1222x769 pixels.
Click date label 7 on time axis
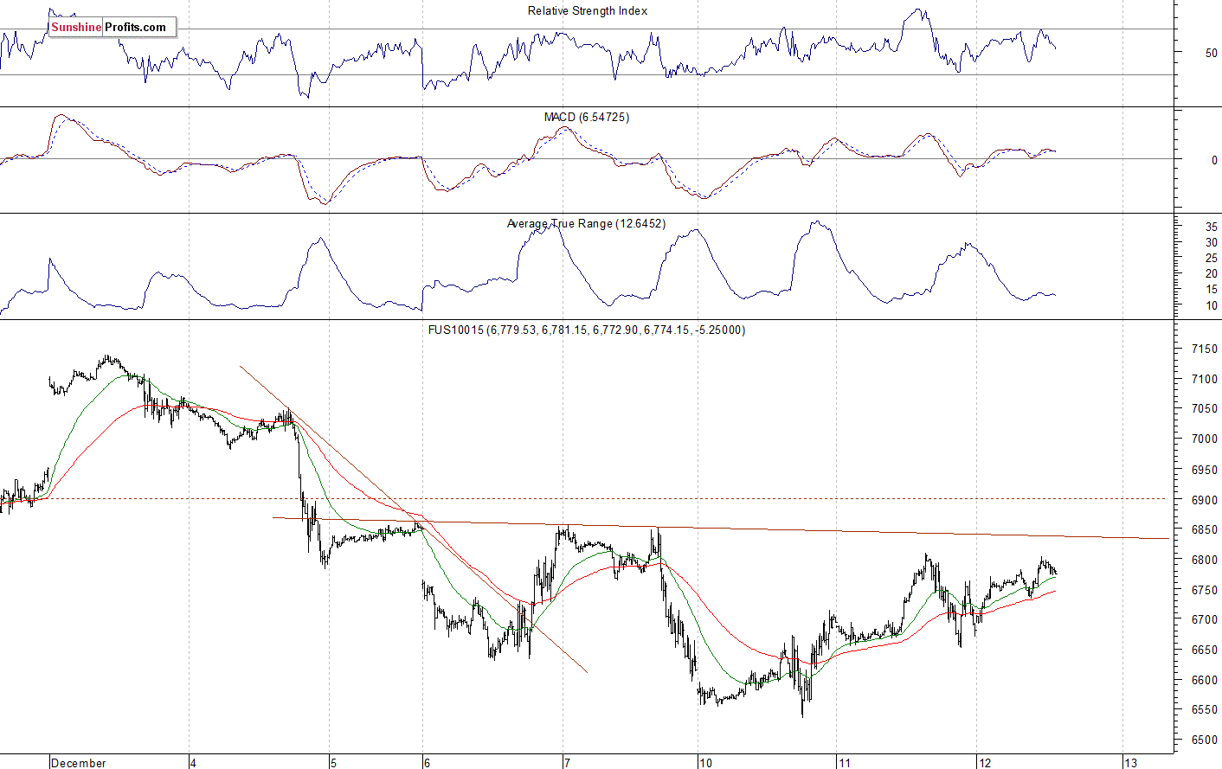coord(567,763)
